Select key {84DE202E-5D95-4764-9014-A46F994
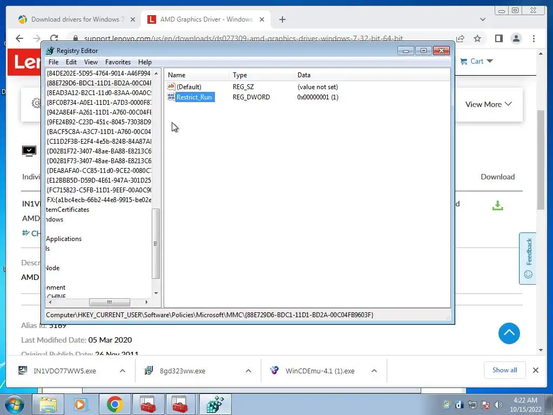Viewport: 553px width, 415px height. point(98,73)
